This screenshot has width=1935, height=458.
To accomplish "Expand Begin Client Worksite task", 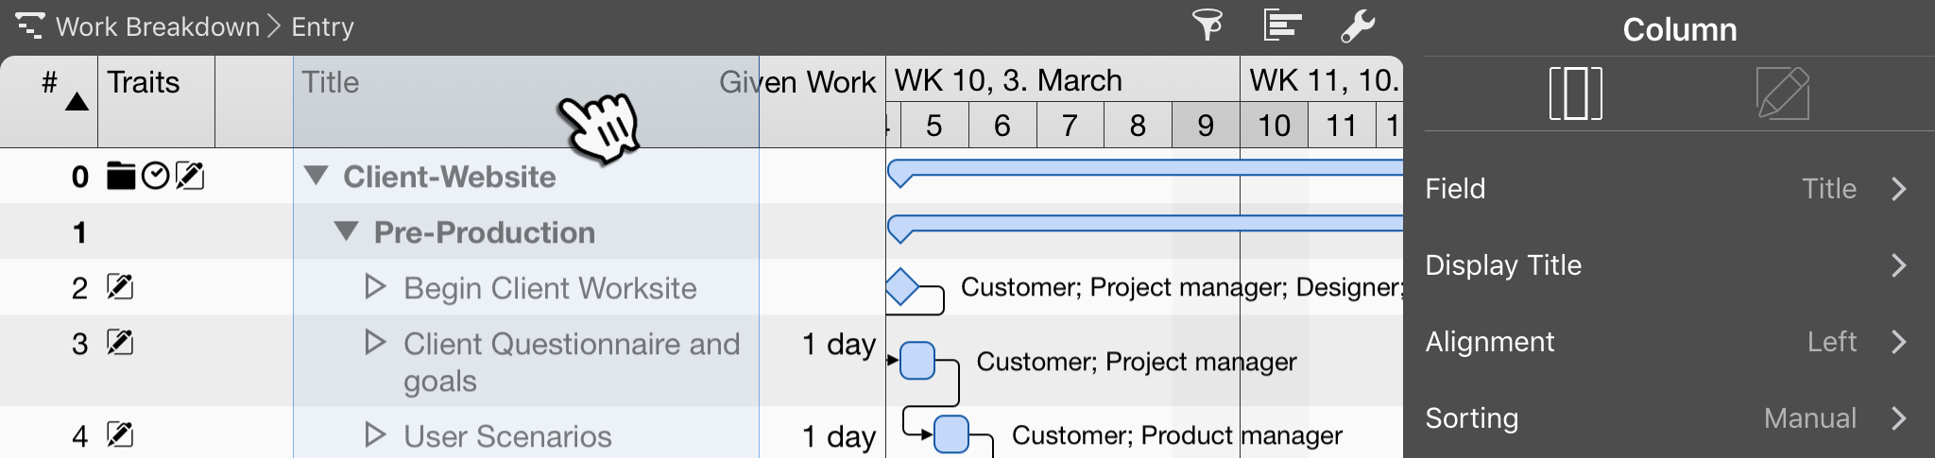I will click(x=375, y=287).
